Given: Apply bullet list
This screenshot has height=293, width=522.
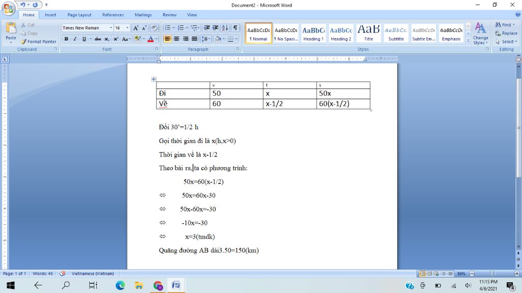Looking at the screenshot, I should (168, 28).
